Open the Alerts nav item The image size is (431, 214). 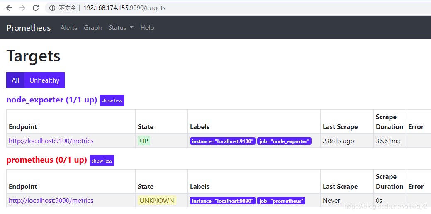(69, 28)
